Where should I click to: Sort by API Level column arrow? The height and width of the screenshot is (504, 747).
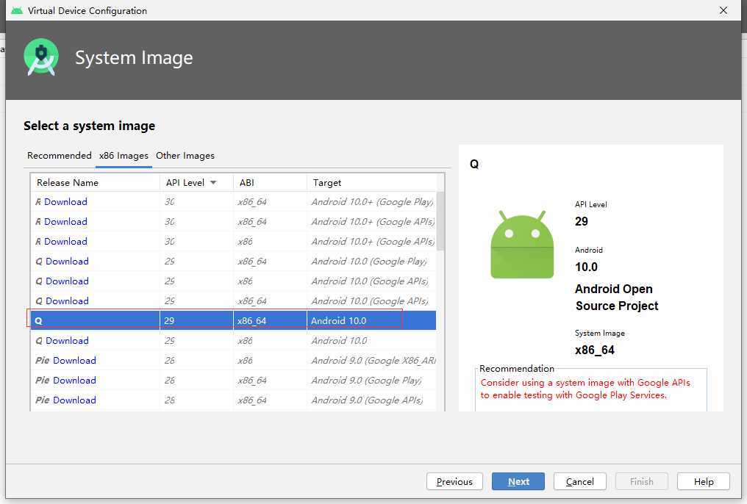tap(214, 182)
